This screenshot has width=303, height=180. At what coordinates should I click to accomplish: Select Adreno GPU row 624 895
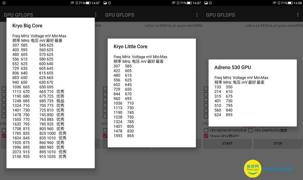coord(223,115)
